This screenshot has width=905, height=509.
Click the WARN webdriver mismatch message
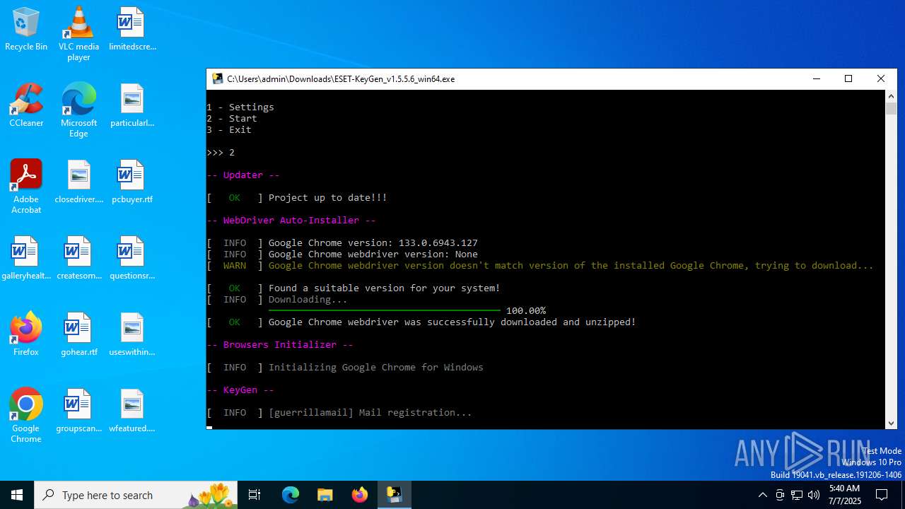click(571, 266)
